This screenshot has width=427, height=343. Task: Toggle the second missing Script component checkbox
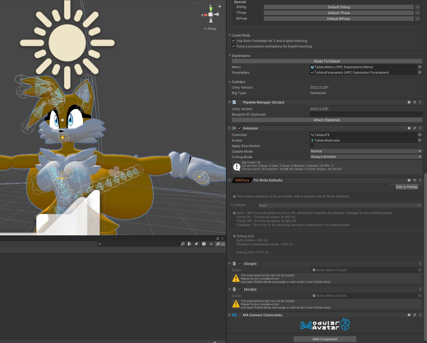click(240, 289)
